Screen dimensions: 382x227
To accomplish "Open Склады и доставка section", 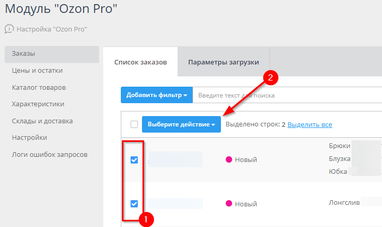I will 42,121.
